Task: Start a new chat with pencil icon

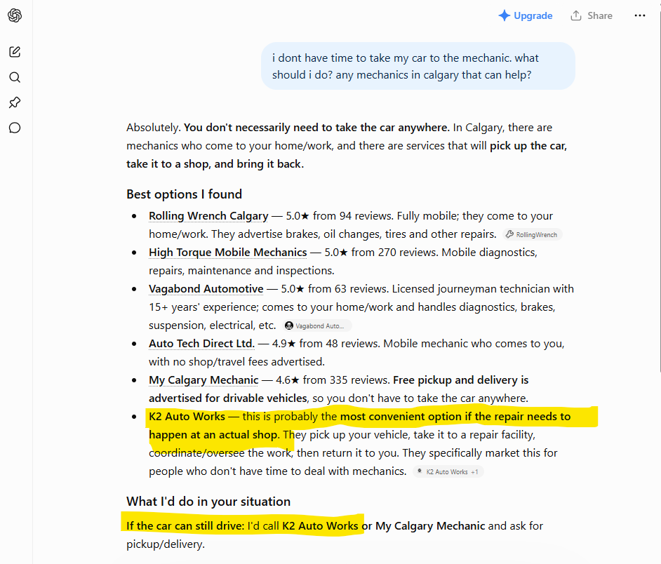Action: (x=15, y=52)
